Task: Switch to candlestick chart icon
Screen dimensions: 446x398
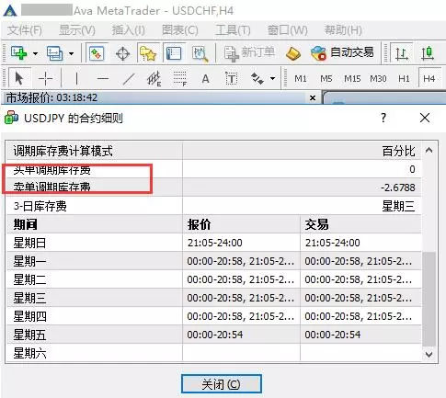Action: (x=428, y=53)
